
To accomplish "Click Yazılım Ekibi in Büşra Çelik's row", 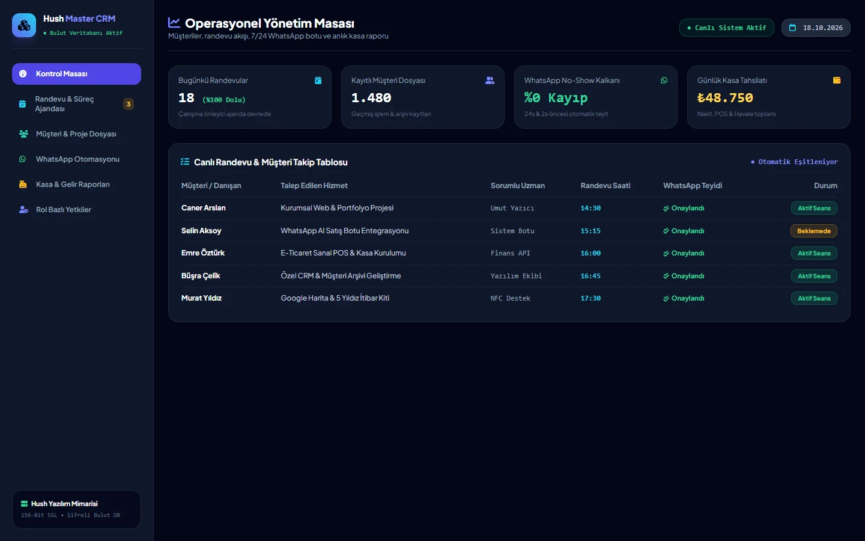I will pyautogui.click(x=516, y=276).
